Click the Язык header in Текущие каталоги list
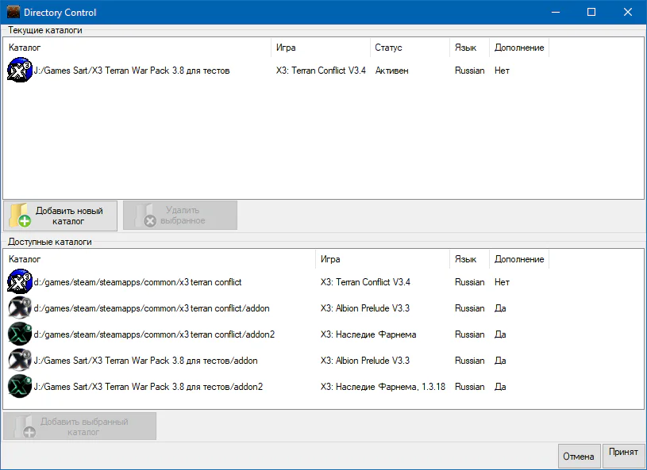Viewport: 647px width, 470px height. pyautogui.click(x=469, y=48)
